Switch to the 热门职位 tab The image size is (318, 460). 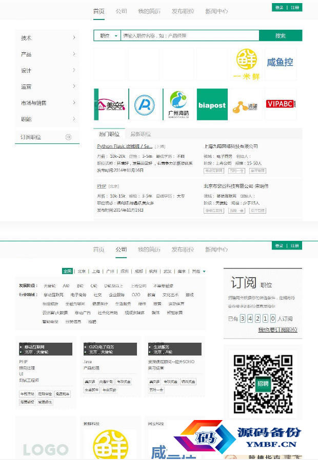109,134
